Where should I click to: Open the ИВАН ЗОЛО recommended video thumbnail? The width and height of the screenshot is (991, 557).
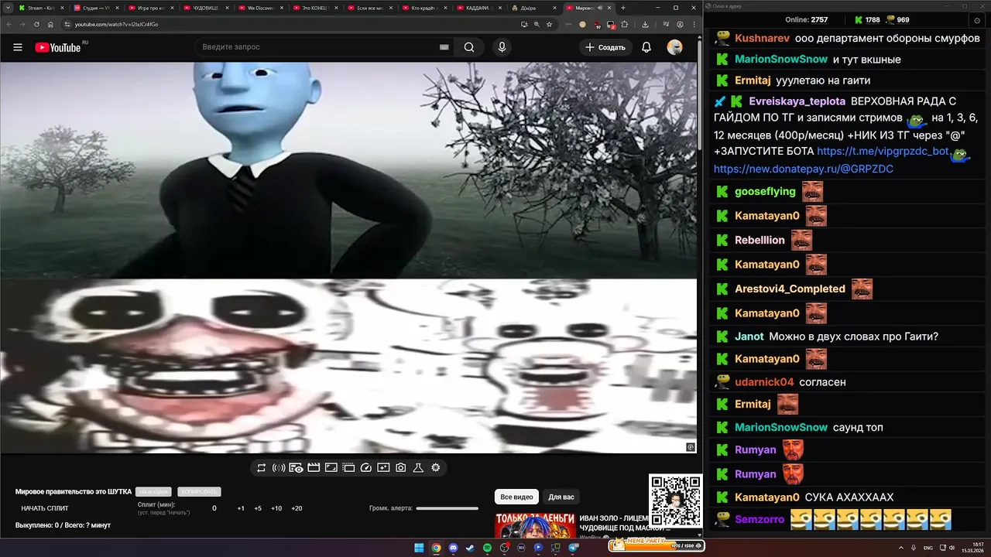(x=536, y=525)
